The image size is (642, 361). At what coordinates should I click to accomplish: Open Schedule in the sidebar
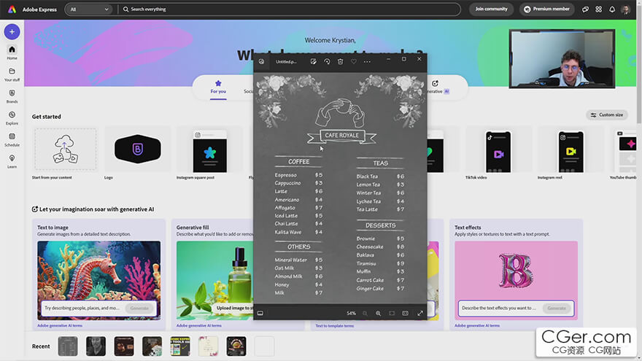point(12,139)
